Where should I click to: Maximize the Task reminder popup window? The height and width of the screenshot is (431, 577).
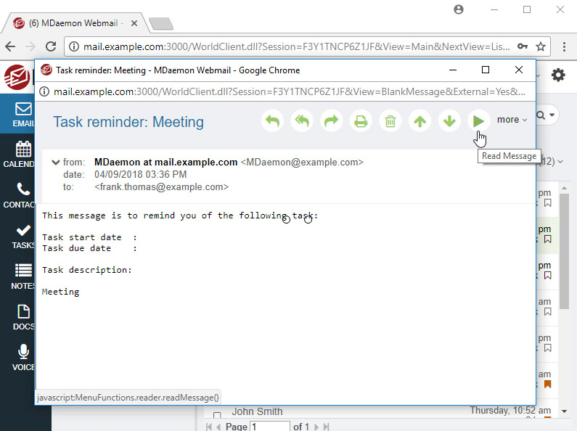click(x=486, y=70)
